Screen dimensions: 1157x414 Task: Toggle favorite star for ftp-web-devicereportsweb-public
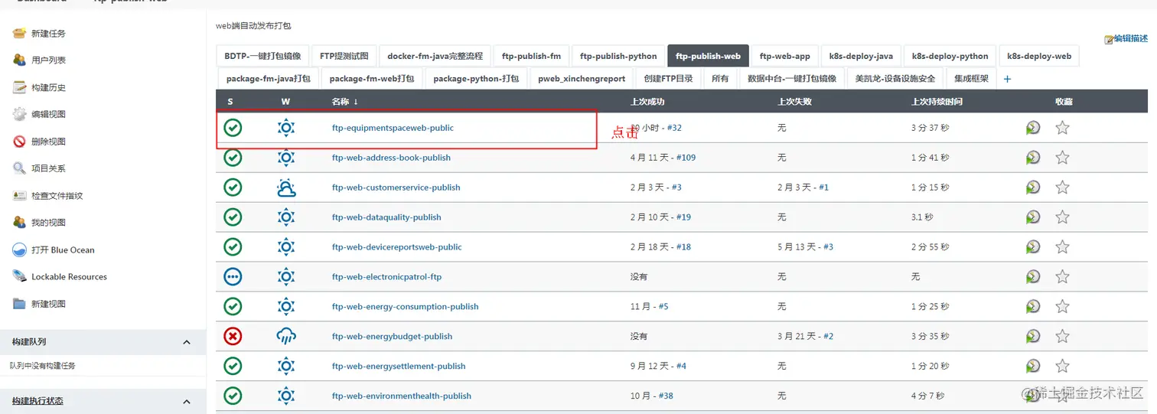point(1062,247)
